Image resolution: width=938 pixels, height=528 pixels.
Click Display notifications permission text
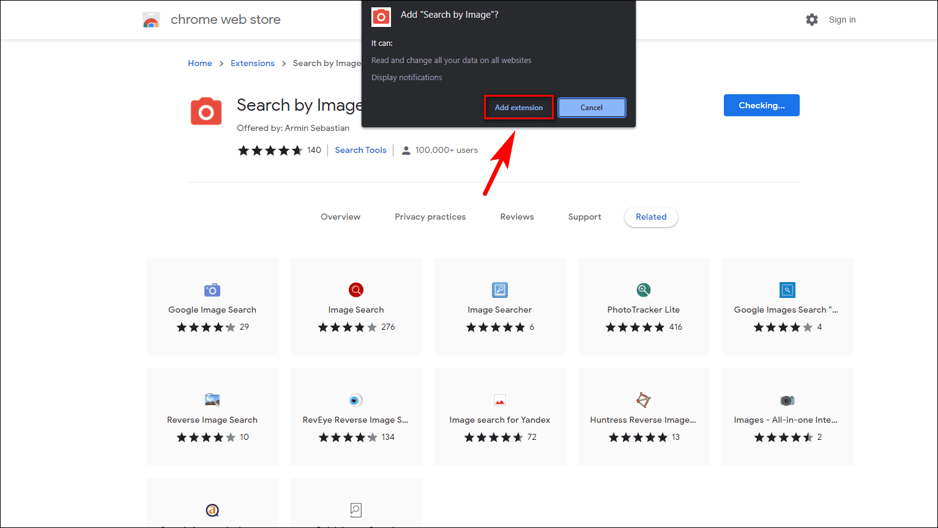407,77
